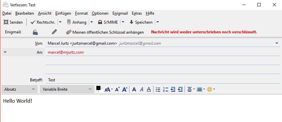Toggle Enigmail signing pencil icon
Image resolution: width=282 pixels, height=122 pixels.
pos(54,32)
